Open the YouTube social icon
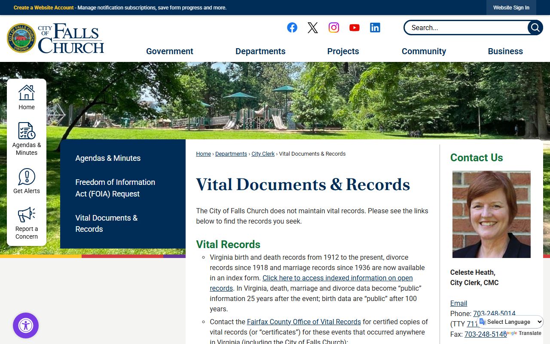This screenshot has height=344, width=550. point(354,28)
